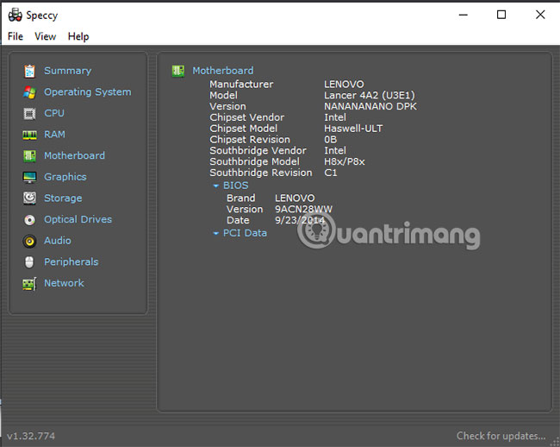
Task: Open the View menu
Action: click(x=46, y=36)
